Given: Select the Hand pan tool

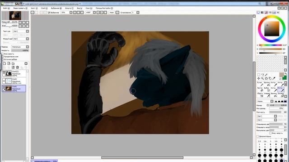Looking at the screenshot, I should click(270, 78).
